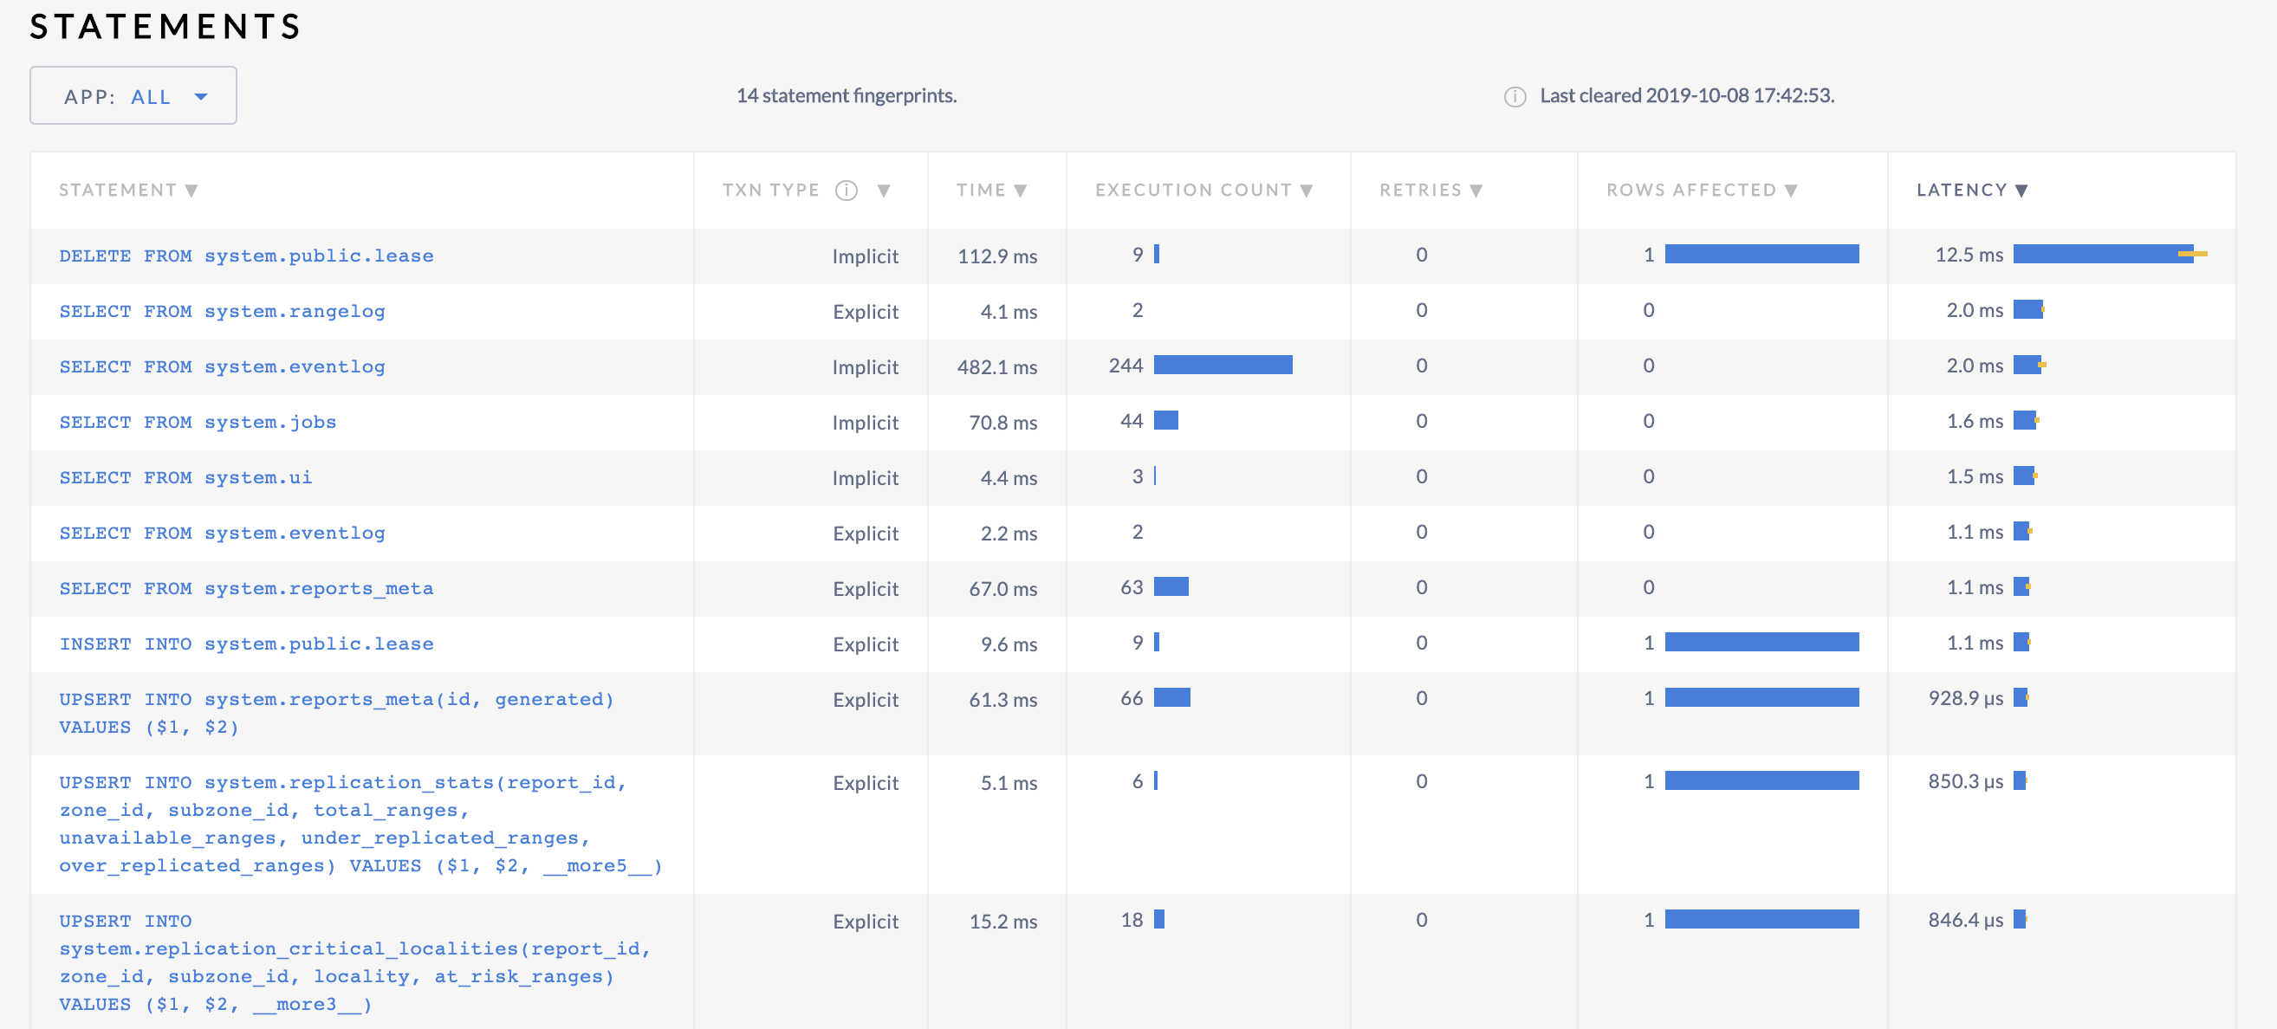Open INSERT INTO system.public.lease statement

(x=246, y=644)
